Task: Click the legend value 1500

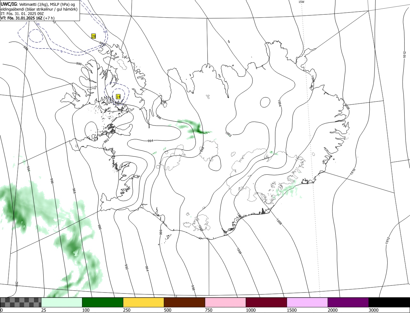Action: pyautogui.click(x=292, y=310)
